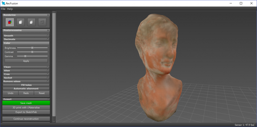
Task: Open the File menu
Action: 3,9
